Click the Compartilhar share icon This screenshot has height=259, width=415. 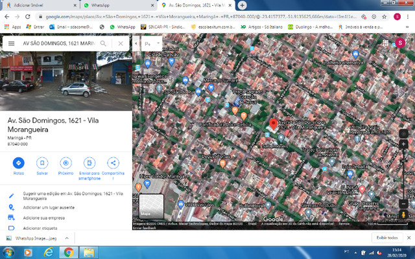click(x=113, y=163)
